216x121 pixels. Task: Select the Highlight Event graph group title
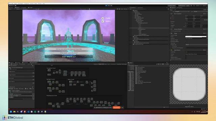pyautogui.click(x=51, y=79)
